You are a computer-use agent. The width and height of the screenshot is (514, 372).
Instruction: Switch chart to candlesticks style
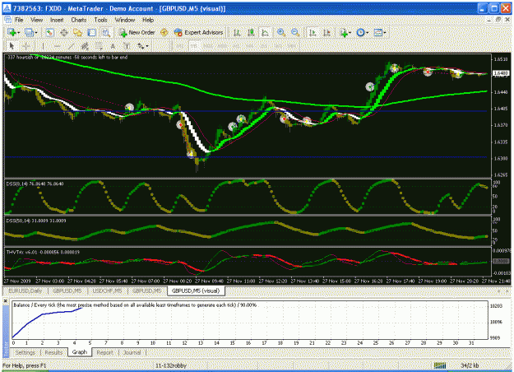251,32
